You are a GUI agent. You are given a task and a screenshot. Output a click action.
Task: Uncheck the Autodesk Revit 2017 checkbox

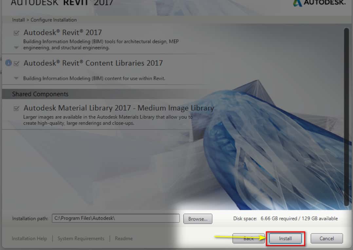[16, 33]
